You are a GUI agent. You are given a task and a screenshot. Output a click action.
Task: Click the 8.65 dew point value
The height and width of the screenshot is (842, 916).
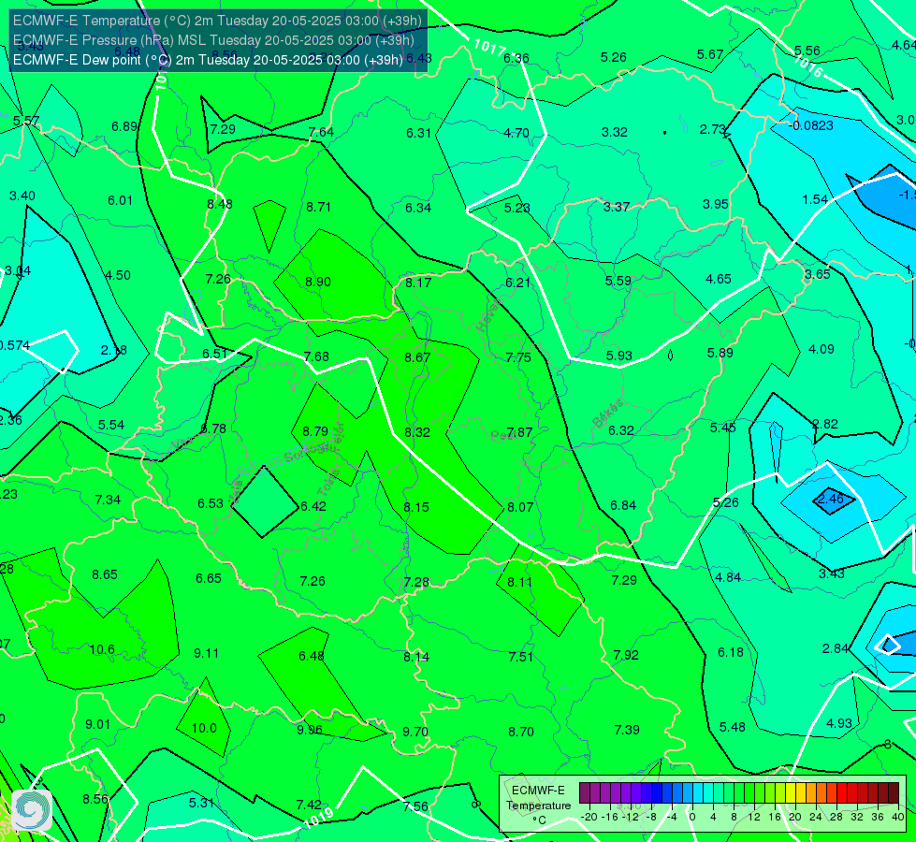pyautogui.click(x=105, y=574)
